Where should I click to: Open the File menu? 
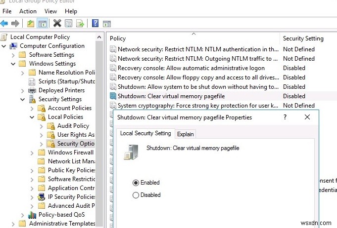[x=7, y=11]
